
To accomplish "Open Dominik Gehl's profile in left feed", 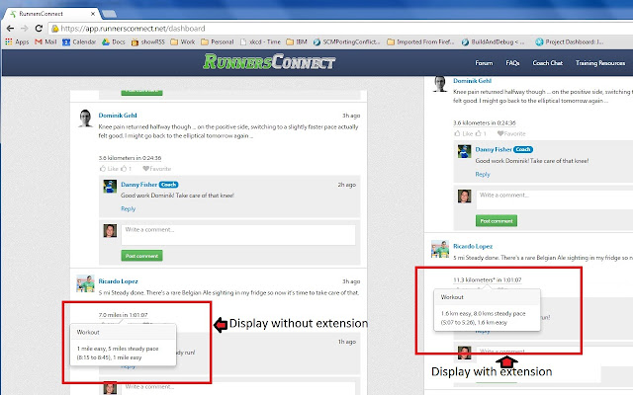I will pyautogui.click(x=118, y=116).
